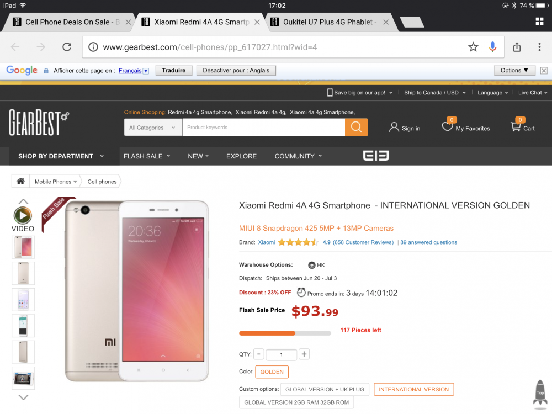Increase quantity with the plus button
This screenshot has height=414, width=552.
(304, 354)
